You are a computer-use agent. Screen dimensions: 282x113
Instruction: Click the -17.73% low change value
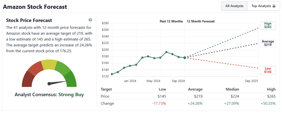pyautogui.click(x=159, y=103)
